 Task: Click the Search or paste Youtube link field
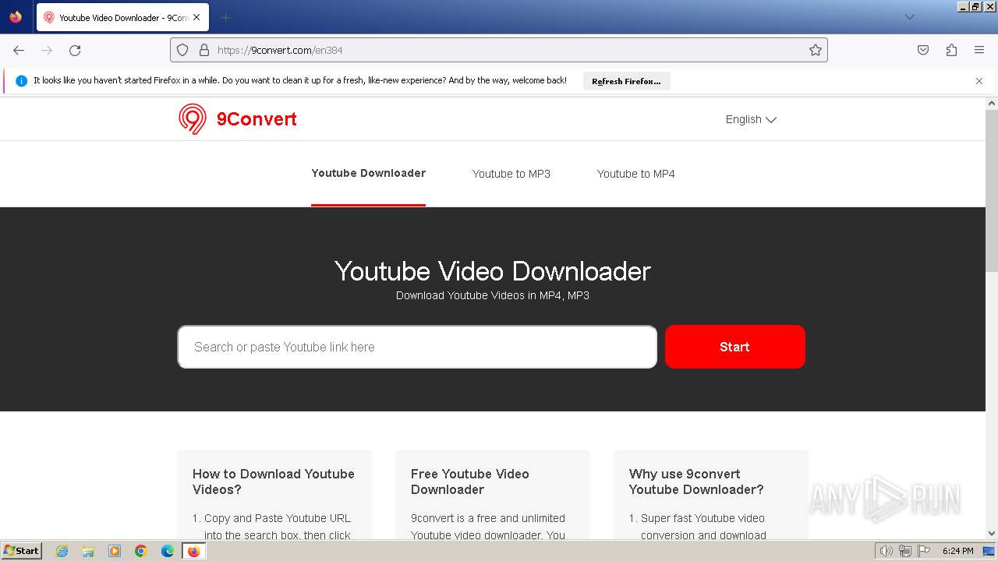click(x=417, y=347)
